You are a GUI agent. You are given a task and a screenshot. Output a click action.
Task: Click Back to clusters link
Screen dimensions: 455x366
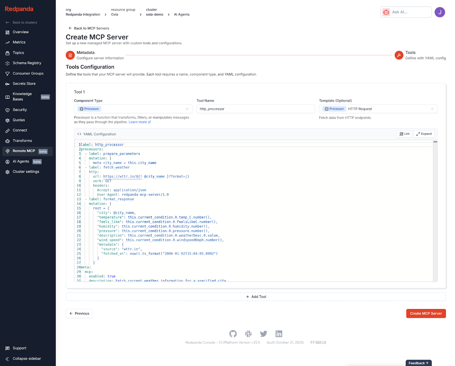(21, 23)
